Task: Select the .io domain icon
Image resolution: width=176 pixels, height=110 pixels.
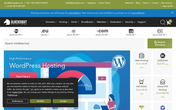Action: point(160,31)
